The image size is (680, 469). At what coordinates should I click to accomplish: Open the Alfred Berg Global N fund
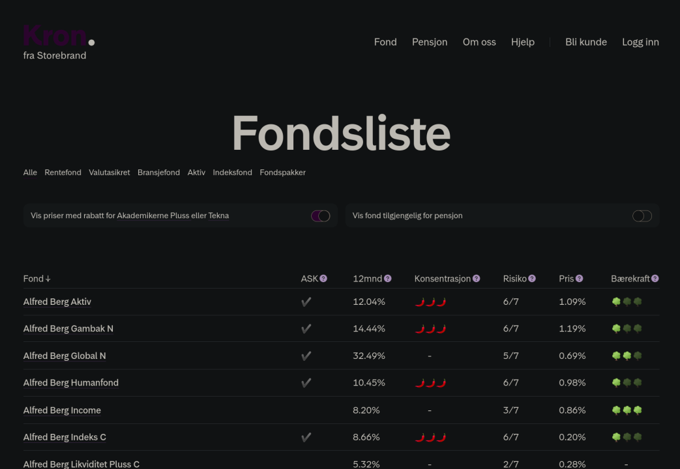coord(65,356)
